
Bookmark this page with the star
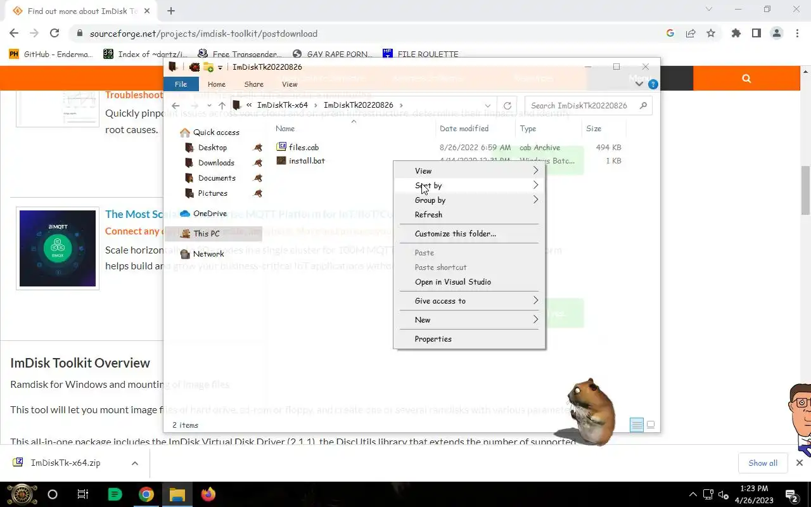(x=711, y=34)
